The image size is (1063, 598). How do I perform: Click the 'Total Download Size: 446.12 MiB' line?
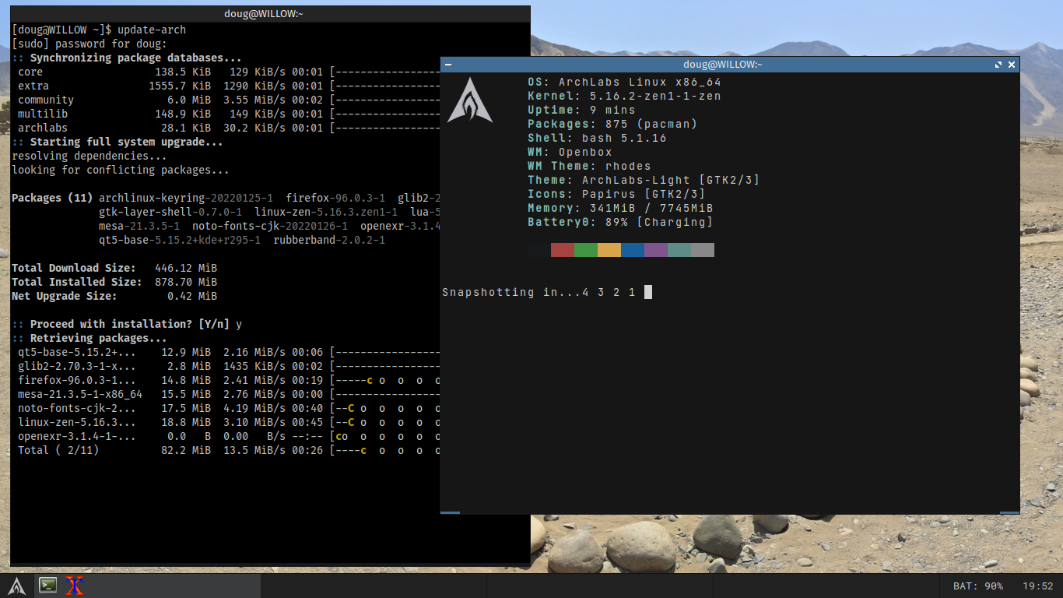tap(114, 268)
